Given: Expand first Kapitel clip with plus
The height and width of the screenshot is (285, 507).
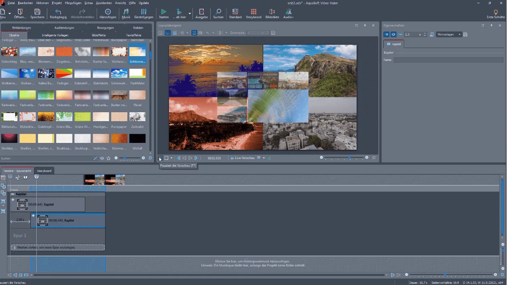Looking at the screenshot, I should coord(13,200).
